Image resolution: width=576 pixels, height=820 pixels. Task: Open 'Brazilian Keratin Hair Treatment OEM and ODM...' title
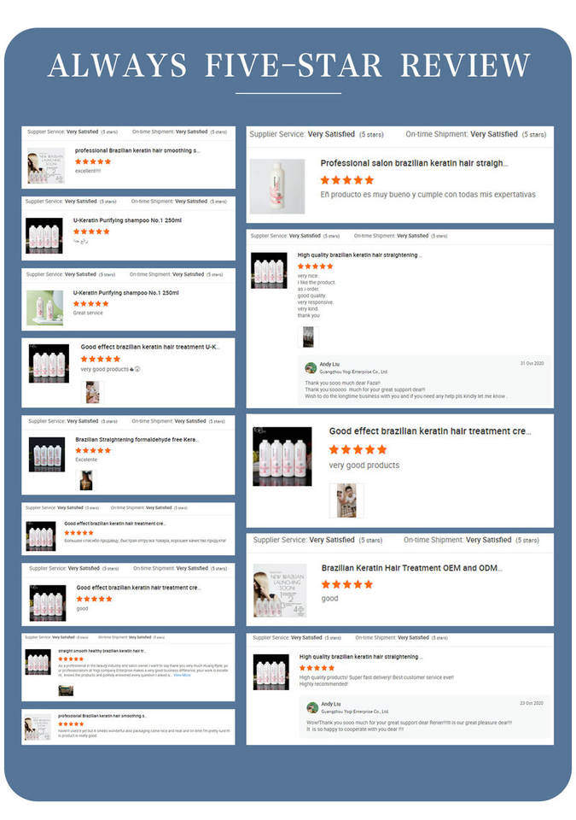coord(412,568)
